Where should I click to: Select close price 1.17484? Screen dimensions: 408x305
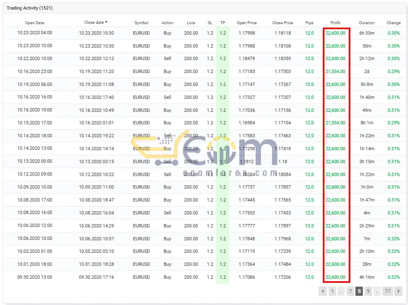point(283,264)
